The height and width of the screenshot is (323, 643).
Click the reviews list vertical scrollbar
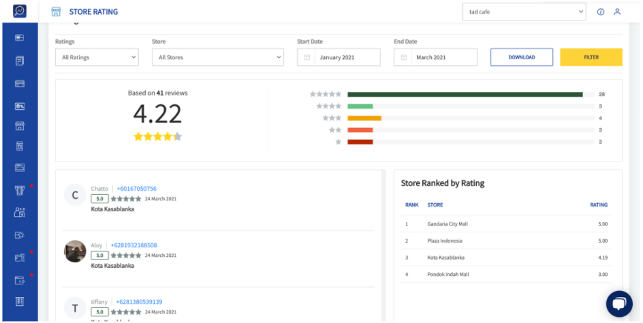tap(383, 245)
